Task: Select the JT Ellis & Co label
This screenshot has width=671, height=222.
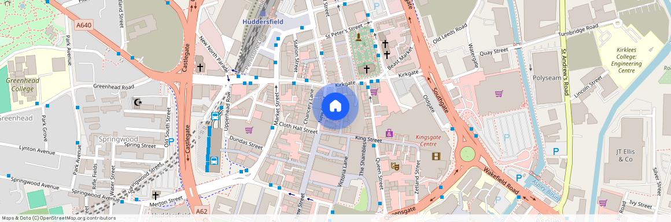Action: click(x=625, y=156)
